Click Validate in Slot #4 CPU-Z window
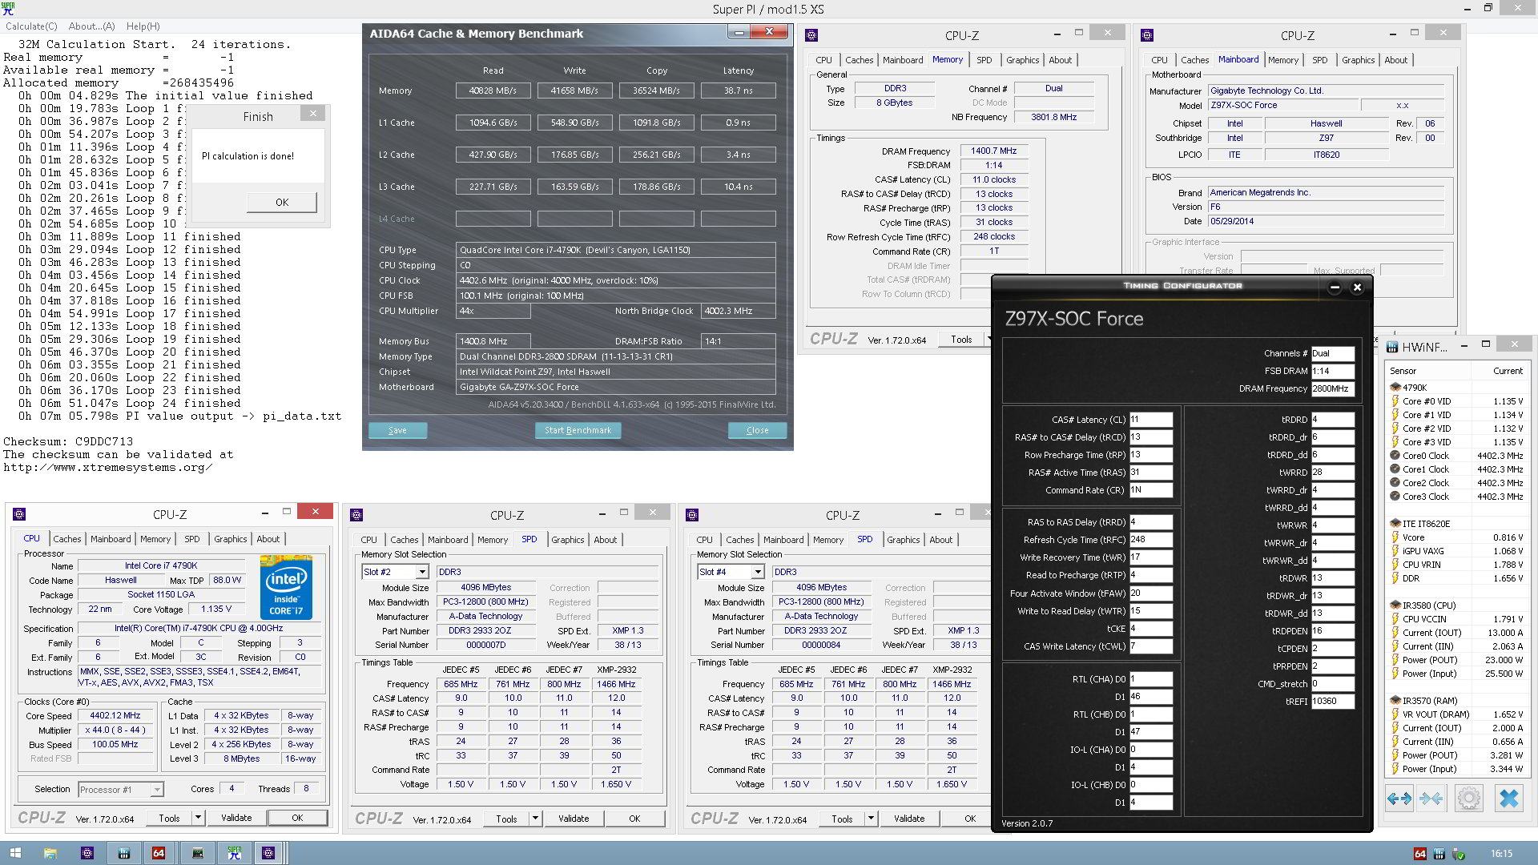This screenshot has width=1538, height=865. [909, 819]
